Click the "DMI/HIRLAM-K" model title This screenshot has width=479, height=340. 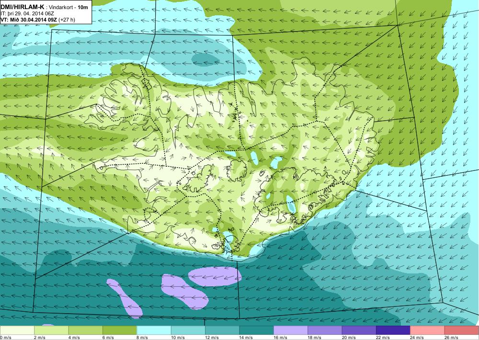tap(23, 7)
